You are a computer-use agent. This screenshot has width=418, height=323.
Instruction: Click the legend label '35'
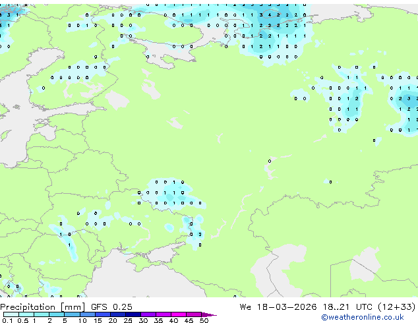159,320
